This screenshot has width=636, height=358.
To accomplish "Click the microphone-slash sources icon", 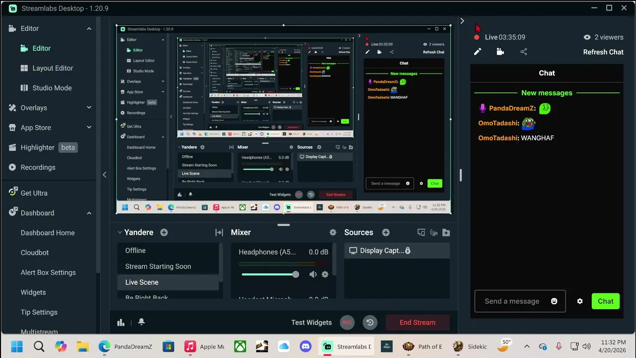I will (434, 232).
